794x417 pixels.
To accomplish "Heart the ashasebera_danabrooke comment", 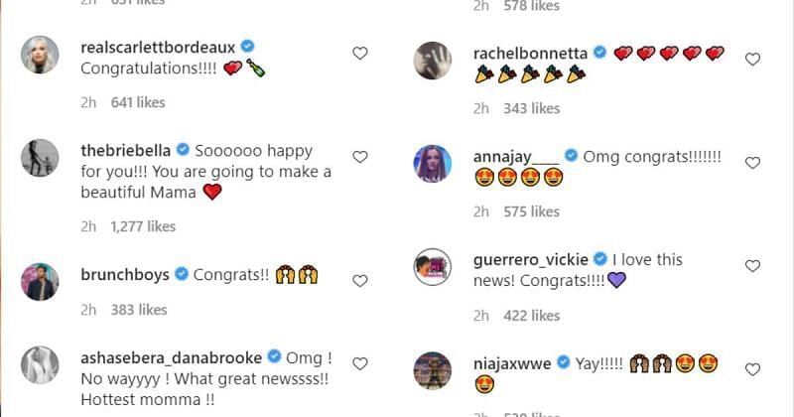I will point(360,363).
